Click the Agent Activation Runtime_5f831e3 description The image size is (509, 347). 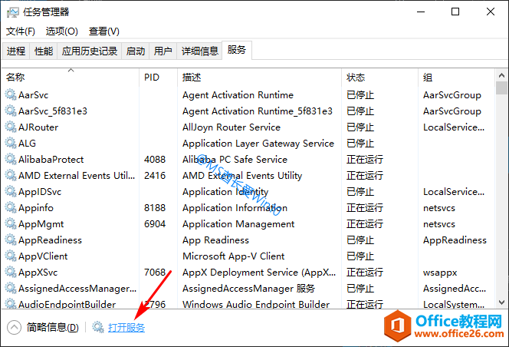(x=257, y=111)
